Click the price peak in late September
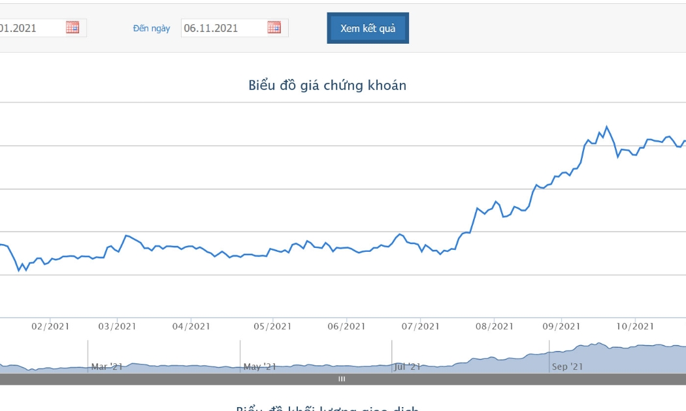The image size is (686, 411). click(606, 127)
